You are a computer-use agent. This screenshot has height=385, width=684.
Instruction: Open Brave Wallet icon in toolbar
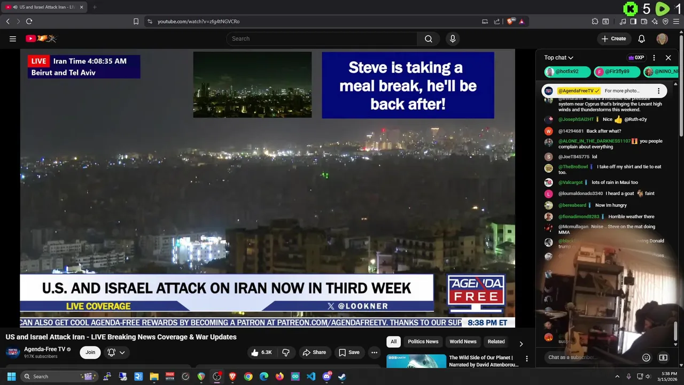click(x=644, y=21)
